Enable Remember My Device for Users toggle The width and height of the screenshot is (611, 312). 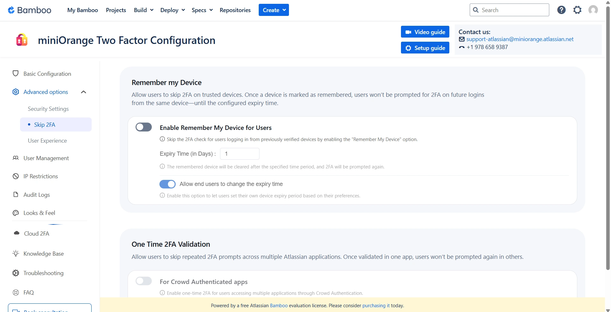(x=144, y=127)
